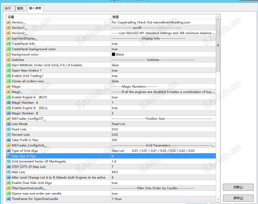The width and height of the screenshot is (258, 204).
Task: Open Timeframe for OpenOneCandle 1 Hour dropdown
Action: pyautogui.click(x=163, y=199)
